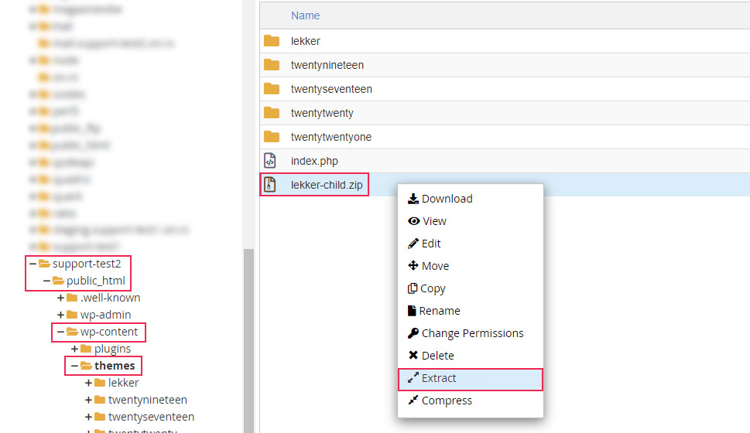This screenshot has width=750, height=433.
Task: Choose Edit from the context menu
Action: 470,244
